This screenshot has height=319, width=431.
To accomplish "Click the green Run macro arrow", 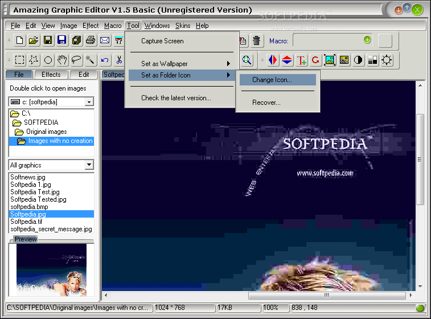I will click(367, 40).
